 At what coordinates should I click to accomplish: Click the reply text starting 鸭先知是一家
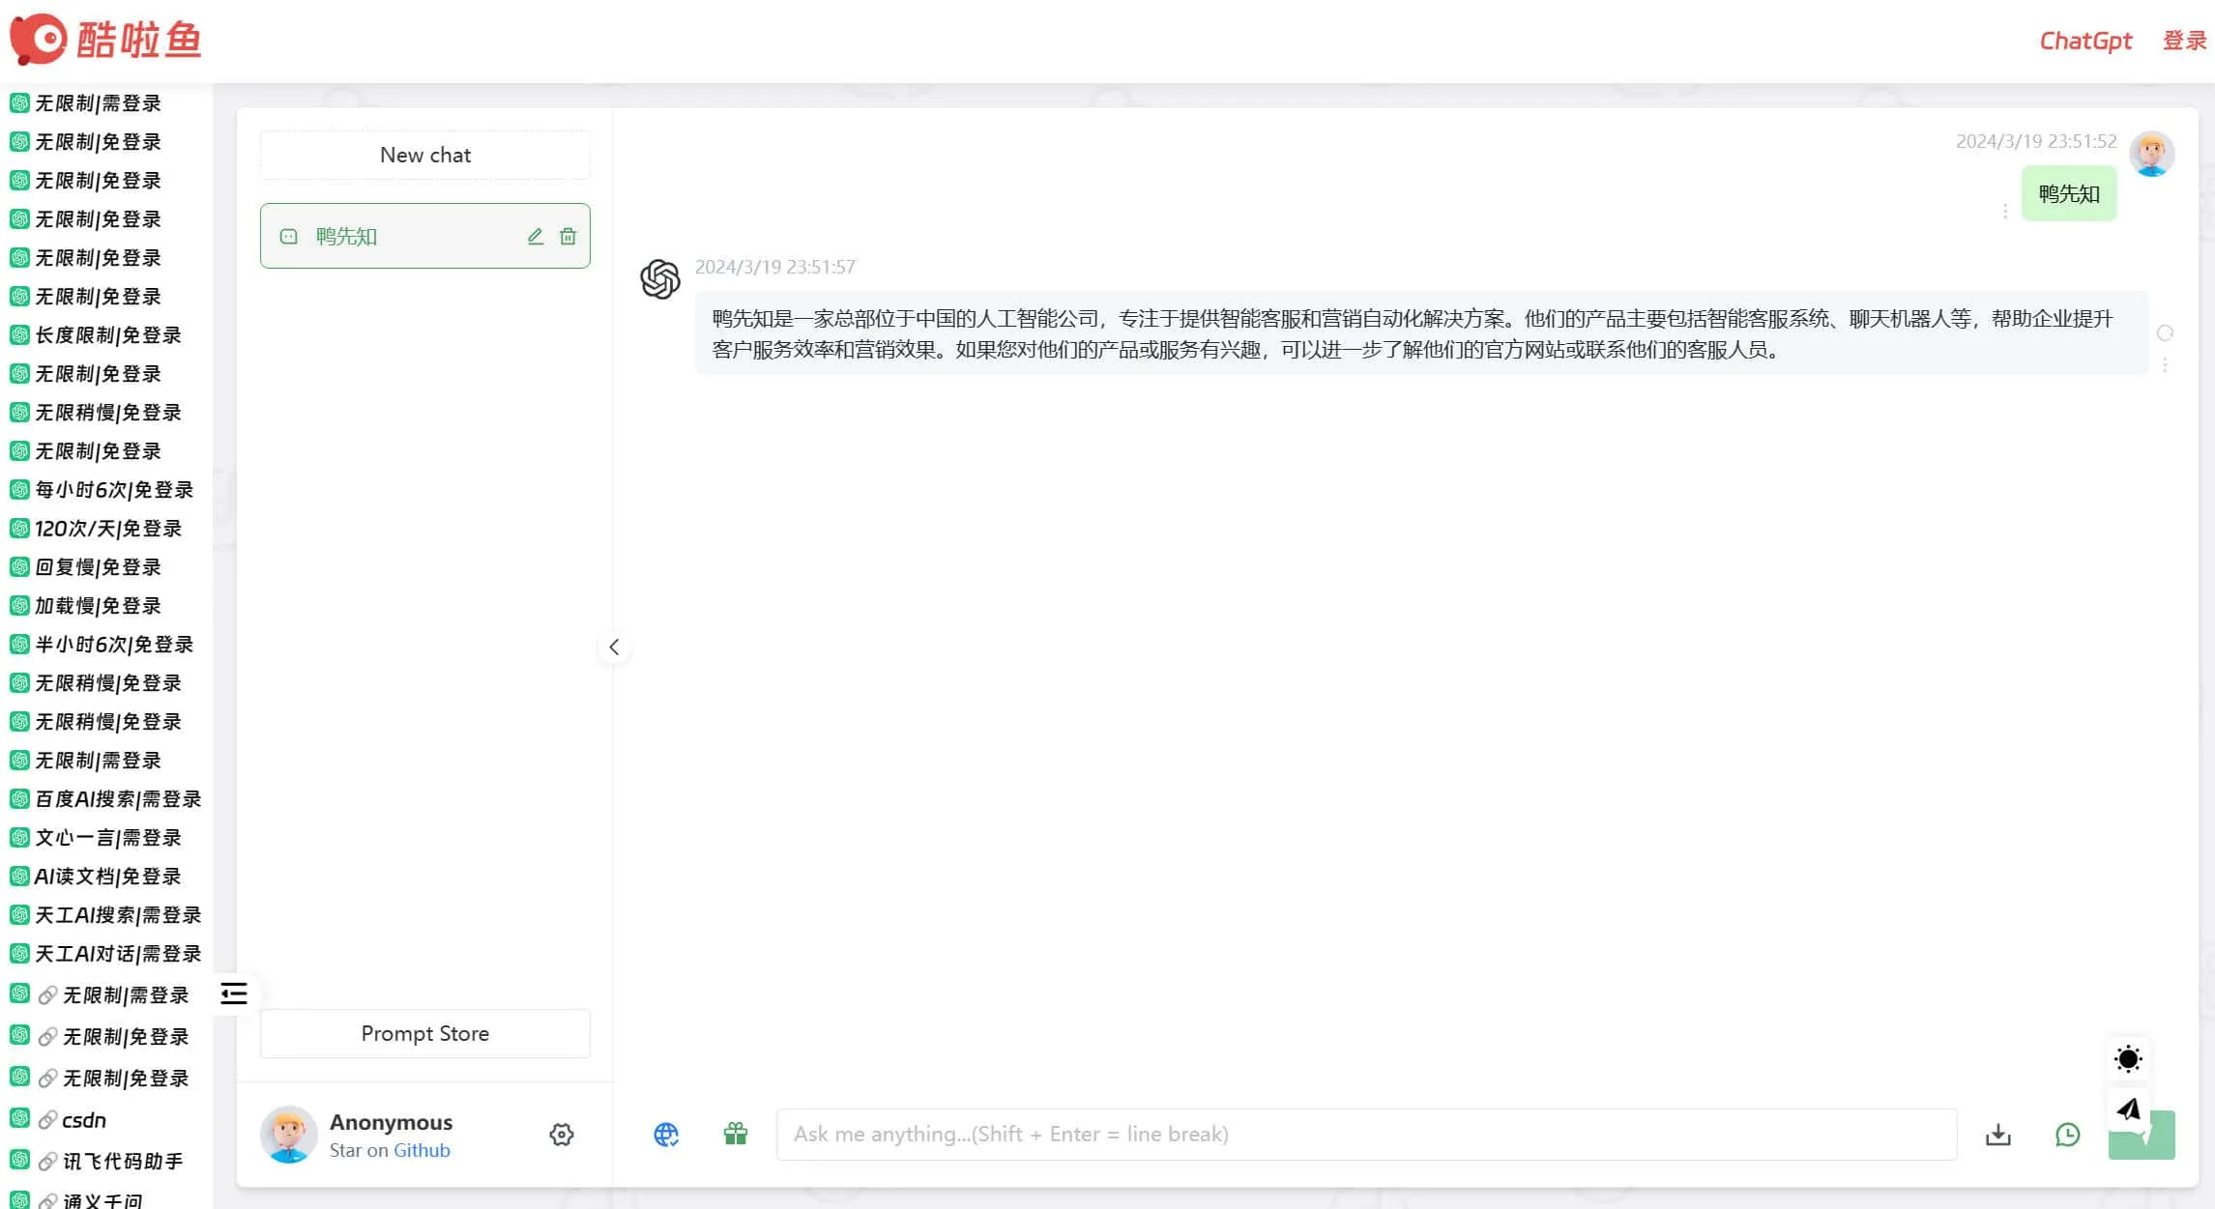[1412, 333]
